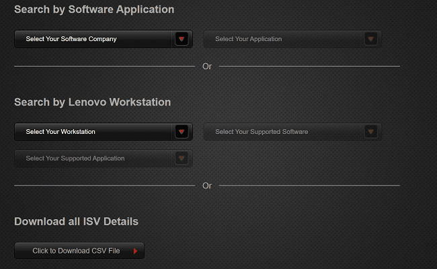The height and width of the screenshot is (269, 437).
Task: Open the Select Your Application dropdown
Action: click(292, 39)
